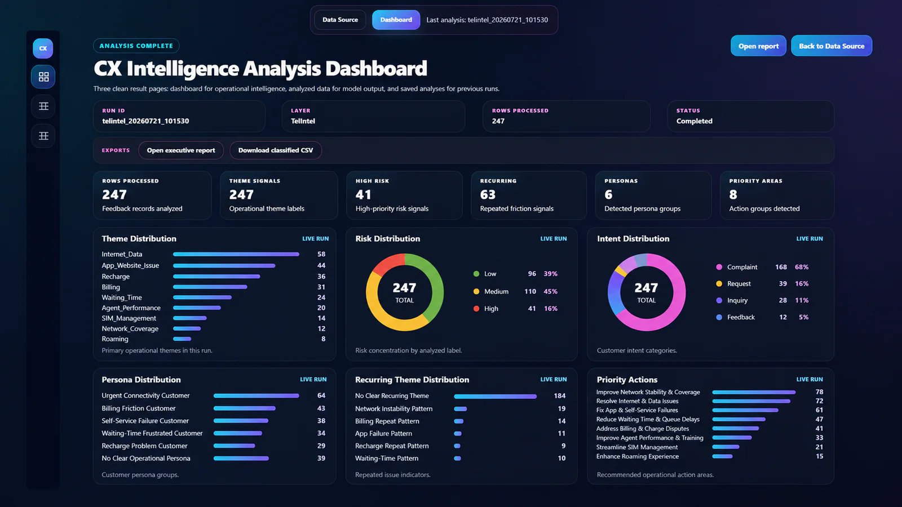Click the Network_Coverage theme row label
Viewport: 902px width, 507px height.
(130, 329)
